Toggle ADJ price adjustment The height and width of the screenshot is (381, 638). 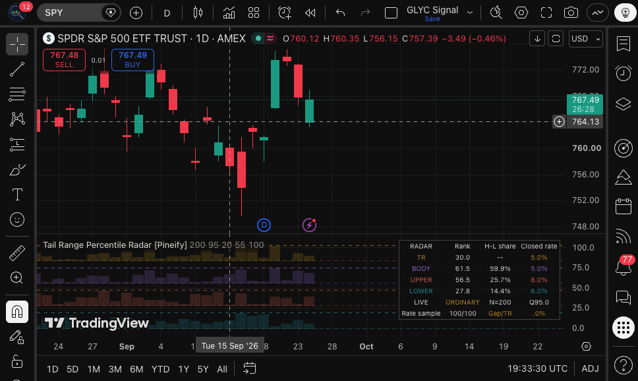click(590, 368)
